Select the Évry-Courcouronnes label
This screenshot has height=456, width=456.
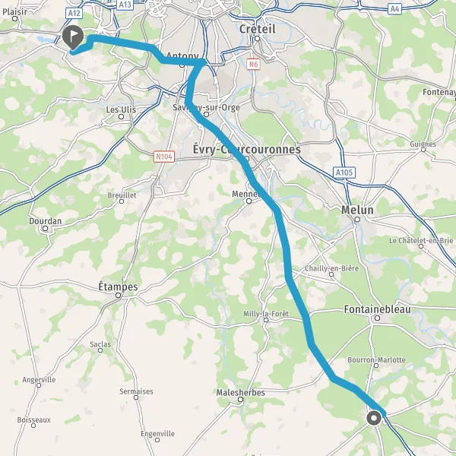click(x=247, y=150)
